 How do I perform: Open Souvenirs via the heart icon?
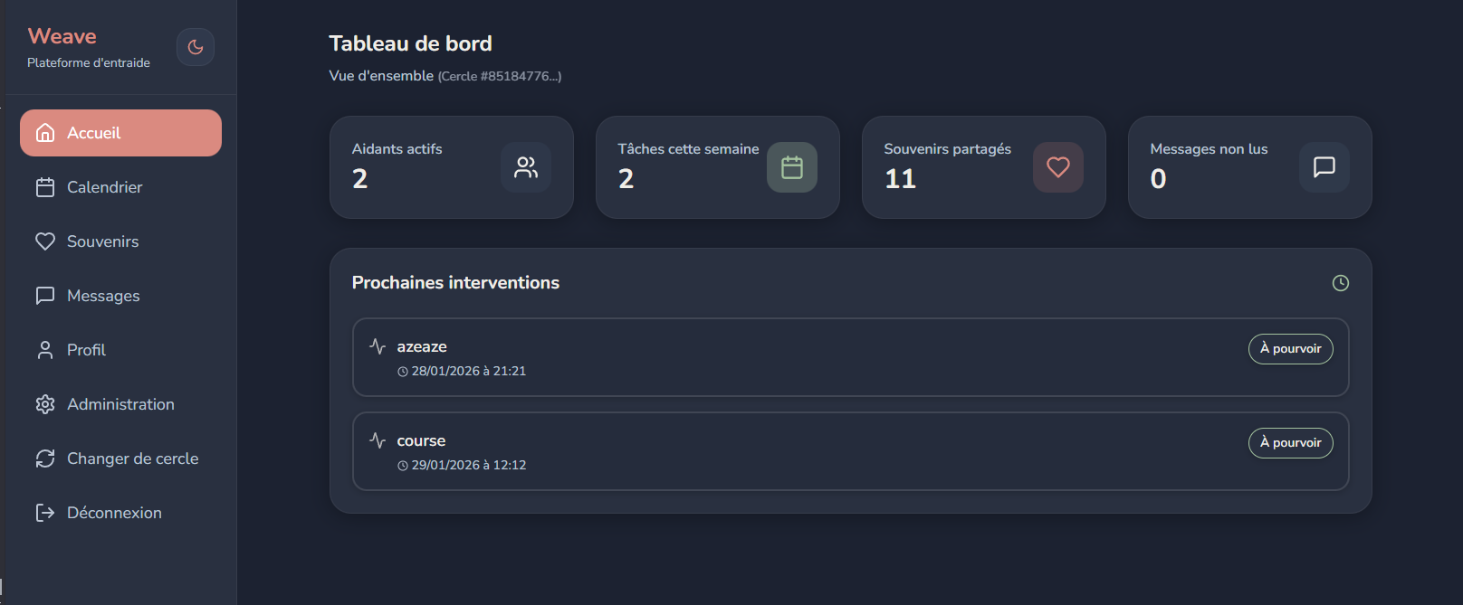[46, 241]
